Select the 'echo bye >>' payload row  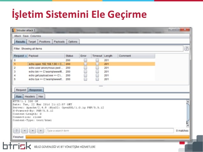coord(84,79)
